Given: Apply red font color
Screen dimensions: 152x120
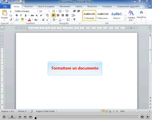Looking at the screenshot, I should (29, 19).
